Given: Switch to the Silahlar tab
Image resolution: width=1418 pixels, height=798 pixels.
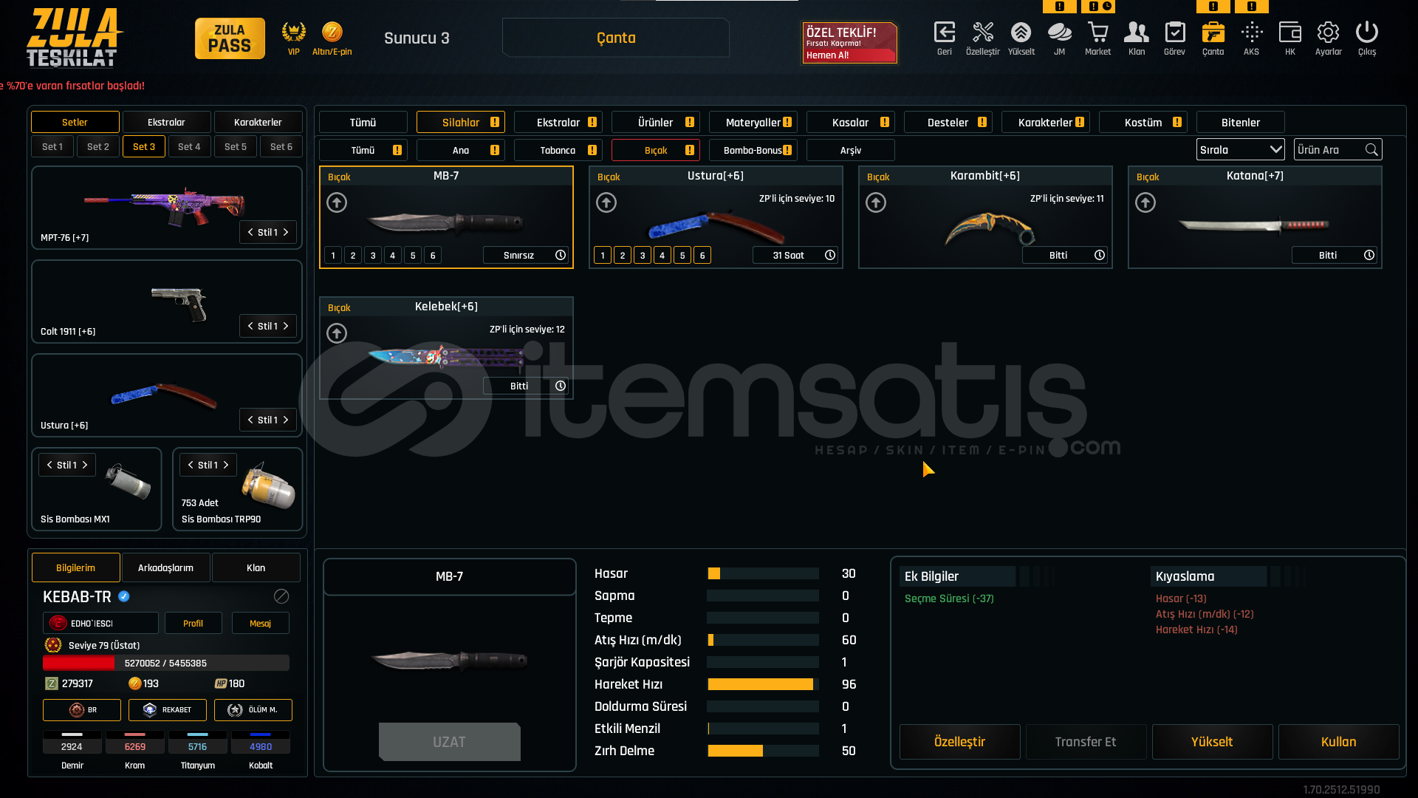Looking at the screenshot, I should (x=461, y=122).
